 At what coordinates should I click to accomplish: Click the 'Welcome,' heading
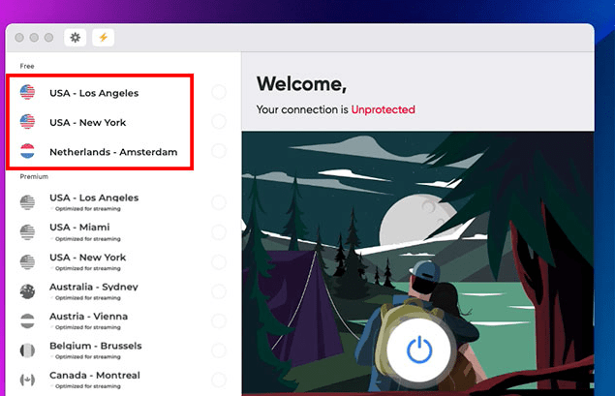(301, 84)
